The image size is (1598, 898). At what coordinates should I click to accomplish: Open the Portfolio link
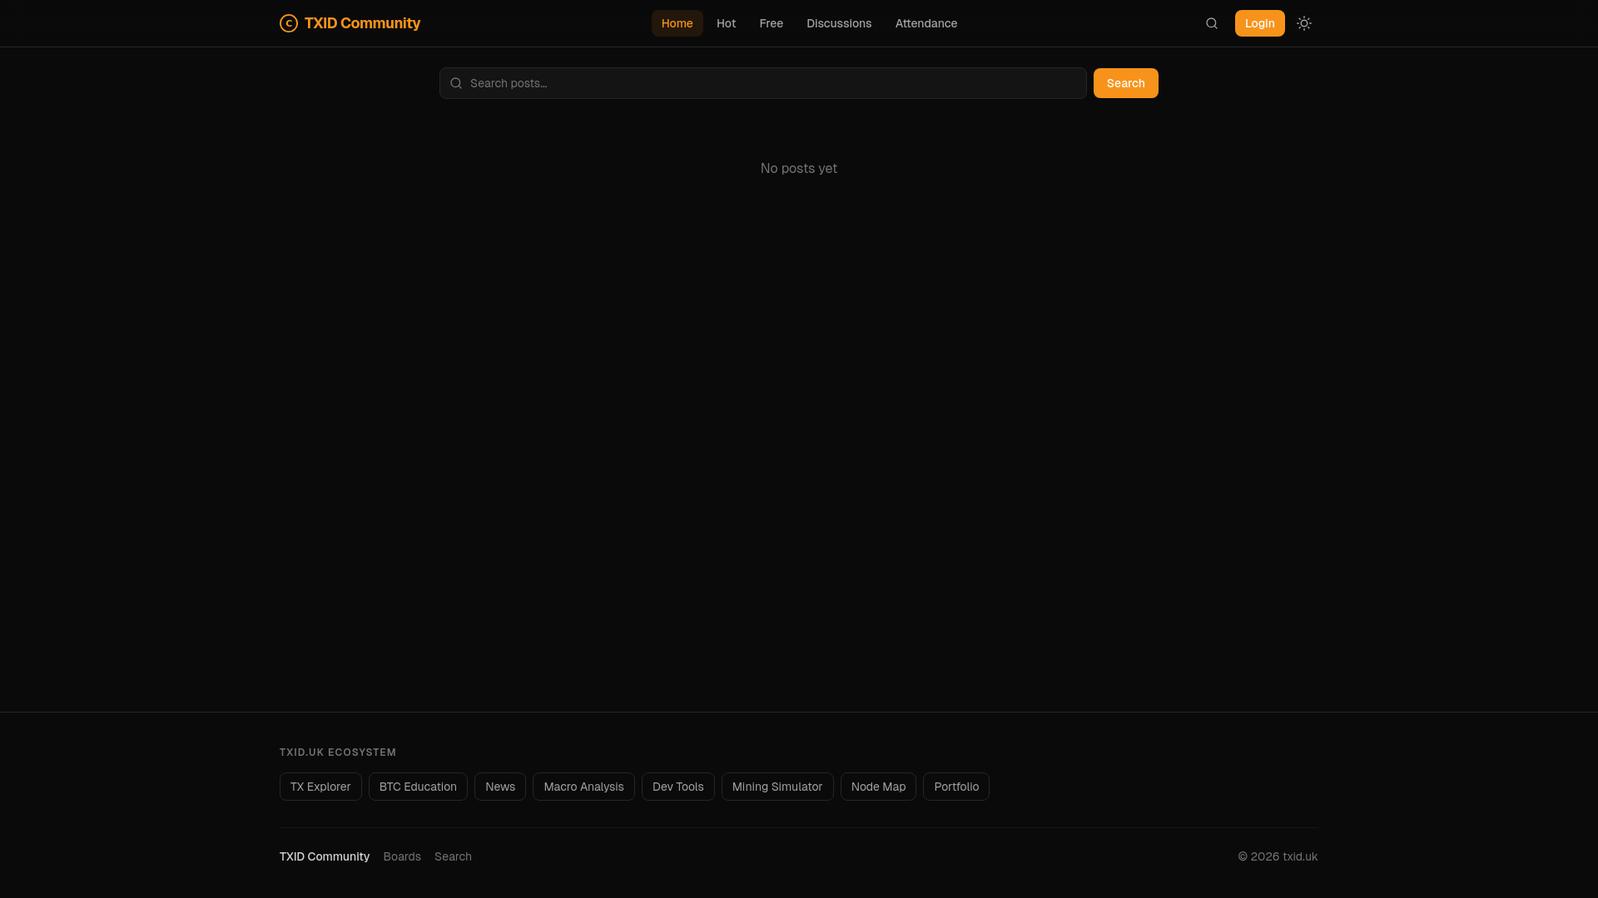click(x=956, y=787)
